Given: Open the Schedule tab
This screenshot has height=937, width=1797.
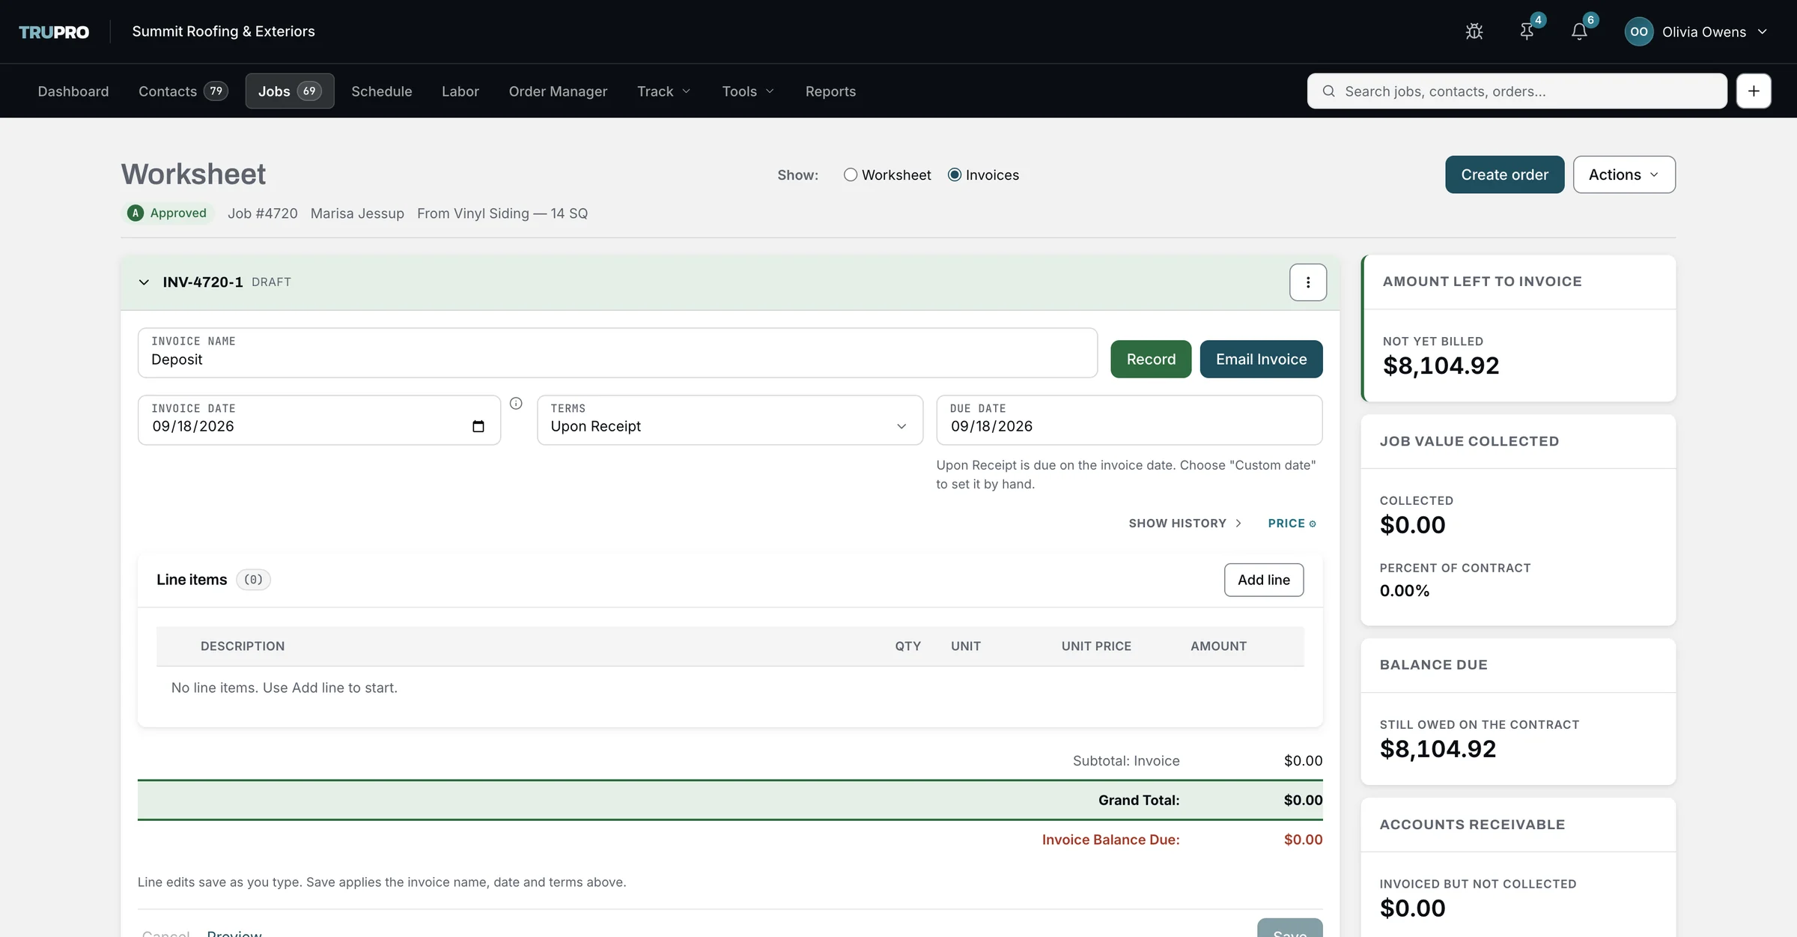Looking at the screenshot, I should (382, 91).
